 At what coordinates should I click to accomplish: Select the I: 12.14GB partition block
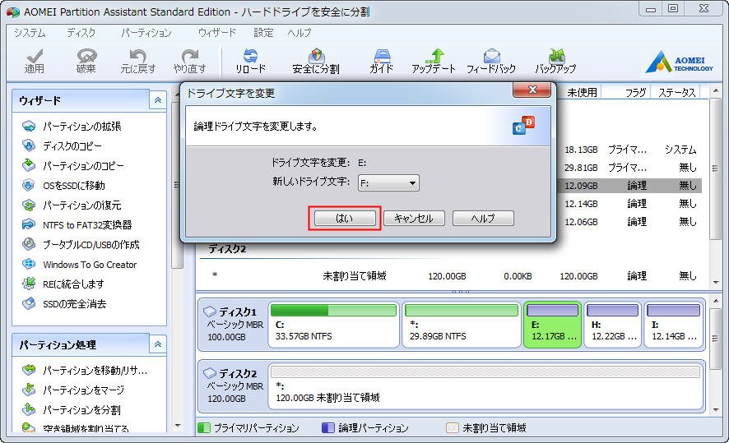(673, 324)
